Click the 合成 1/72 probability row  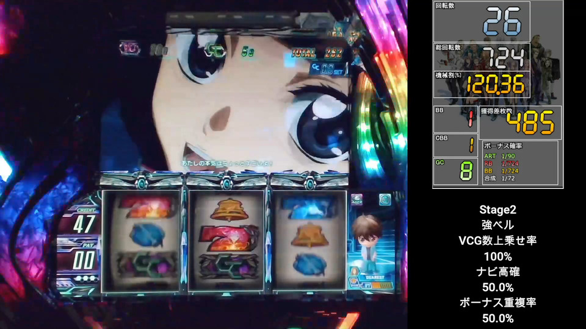click(499, 179)
